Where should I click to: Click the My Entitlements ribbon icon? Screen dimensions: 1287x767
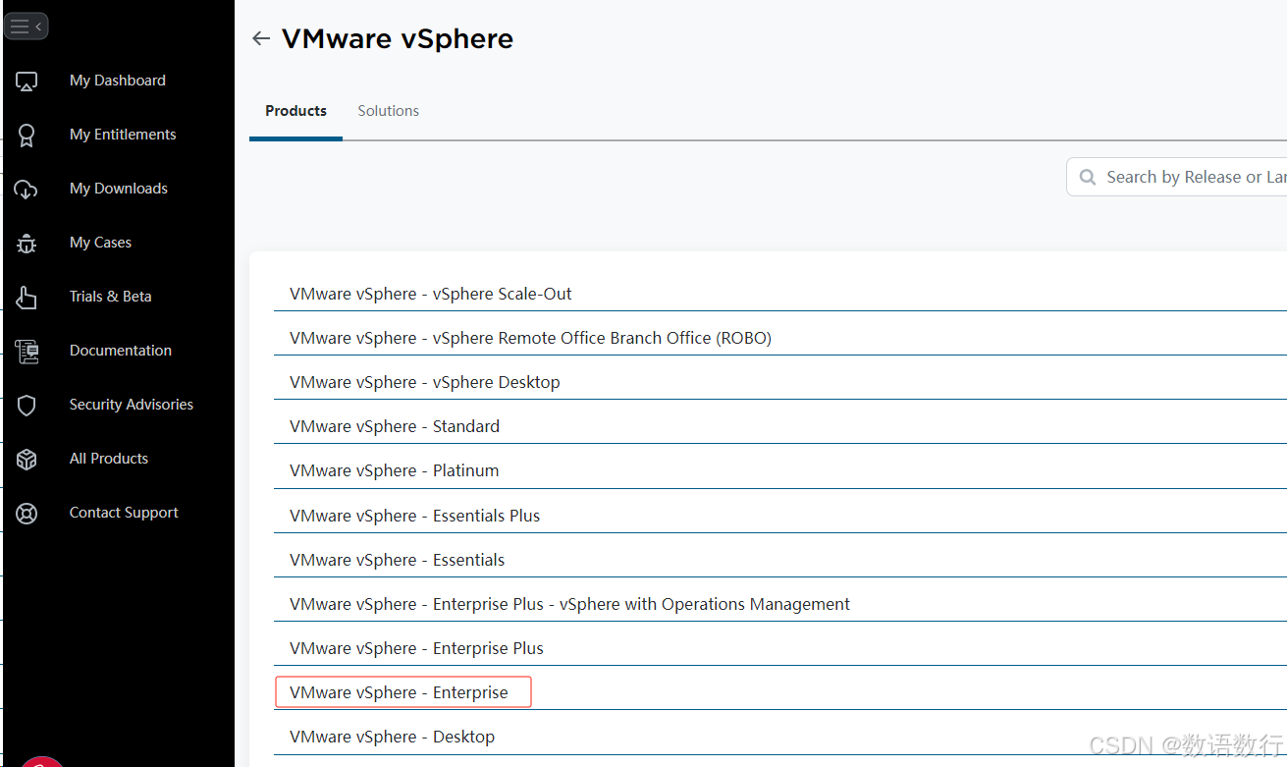tap(27, 136)
